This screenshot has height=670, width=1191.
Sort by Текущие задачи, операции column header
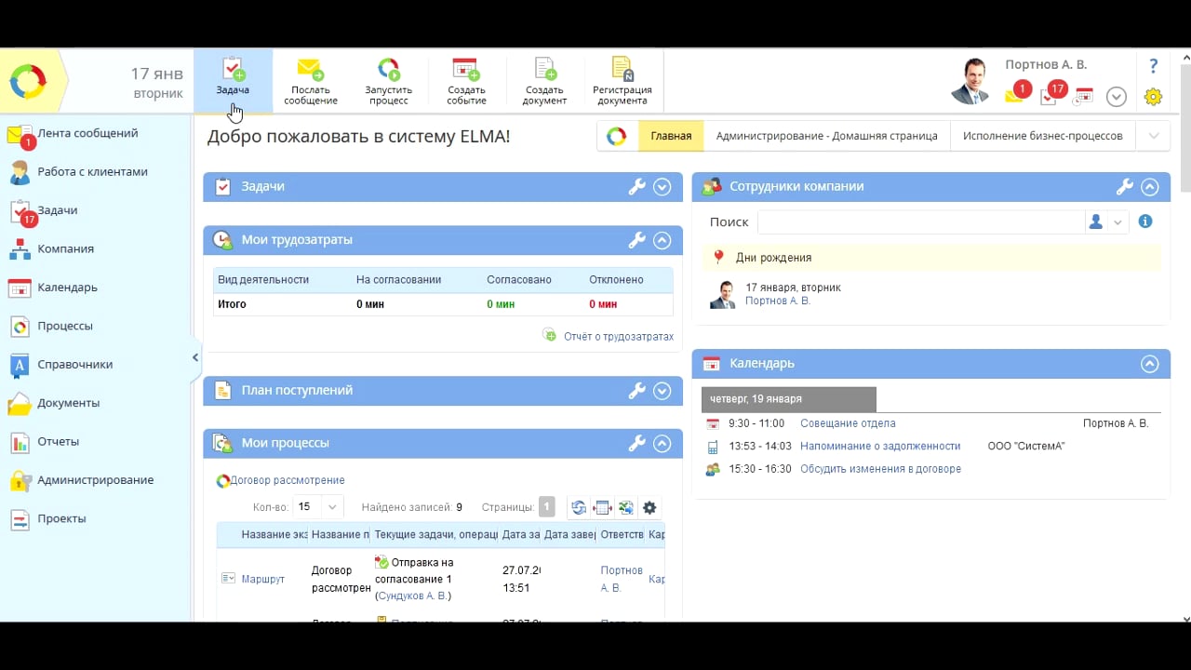coord(435,534)
